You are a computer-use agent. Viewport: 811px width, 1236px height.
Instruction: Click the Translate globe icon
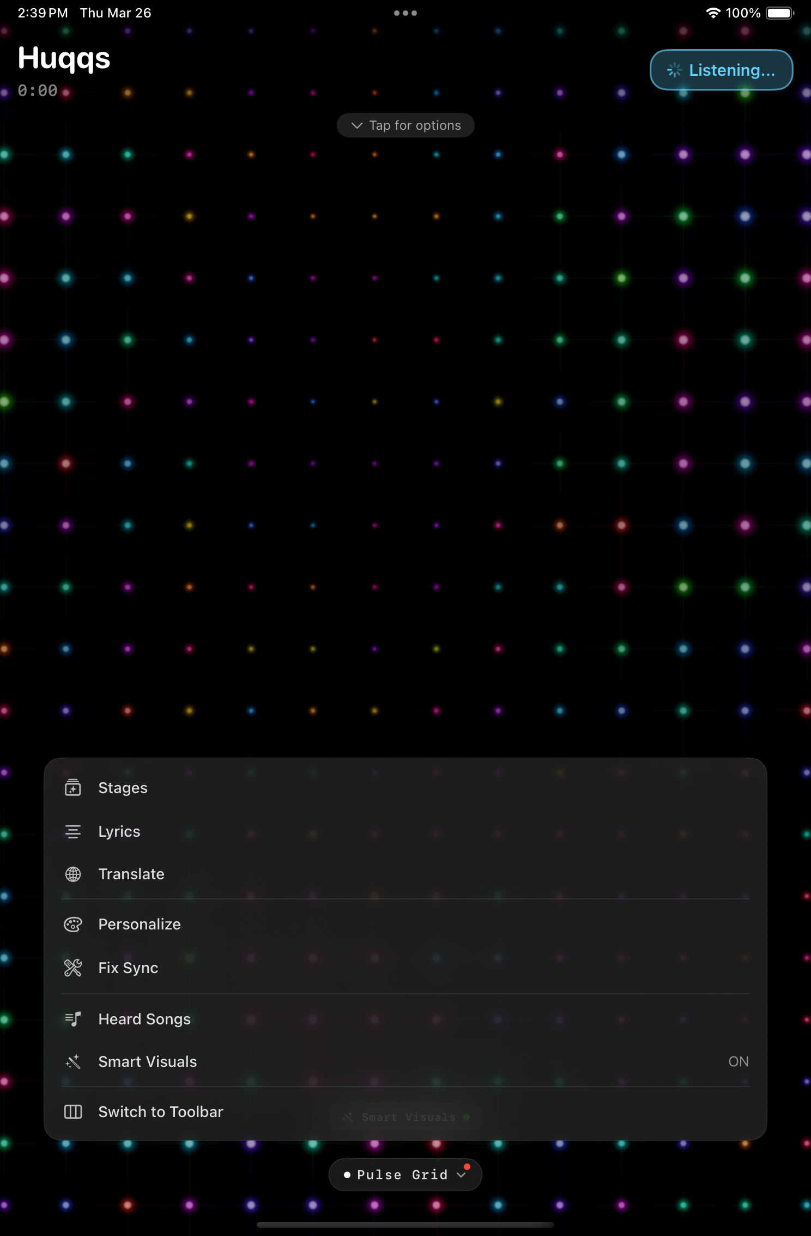click(73, 874)
